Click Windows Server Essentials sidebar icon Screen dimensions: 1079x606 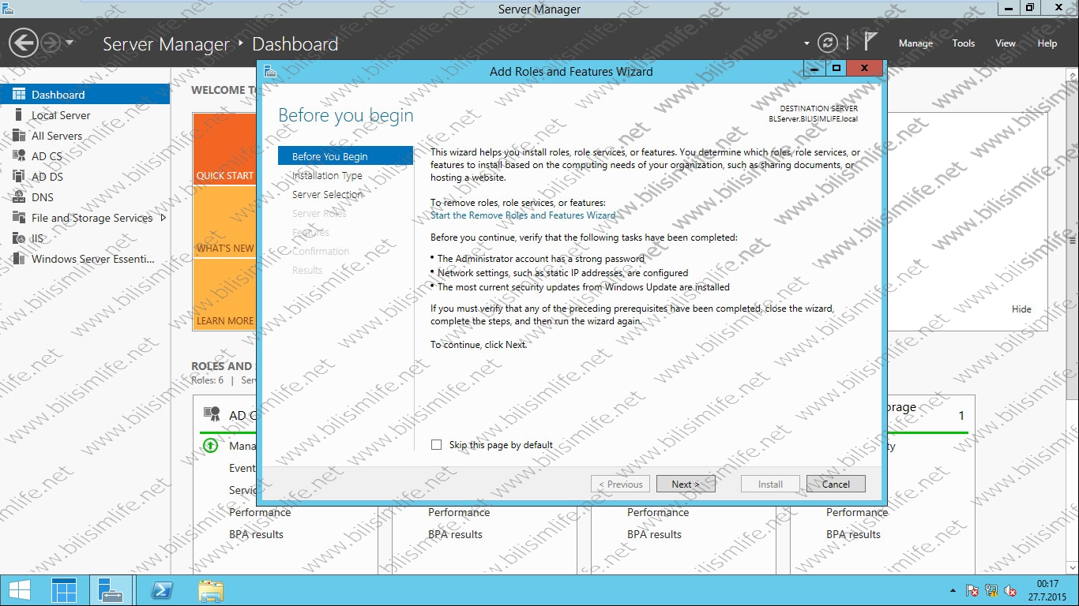19,258
